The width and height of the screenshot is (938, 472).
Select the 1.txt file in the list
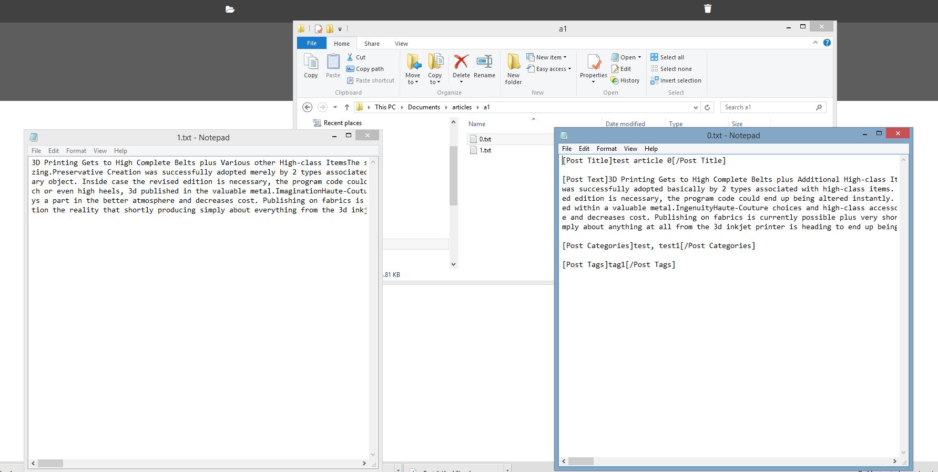[x=485, y=150]
